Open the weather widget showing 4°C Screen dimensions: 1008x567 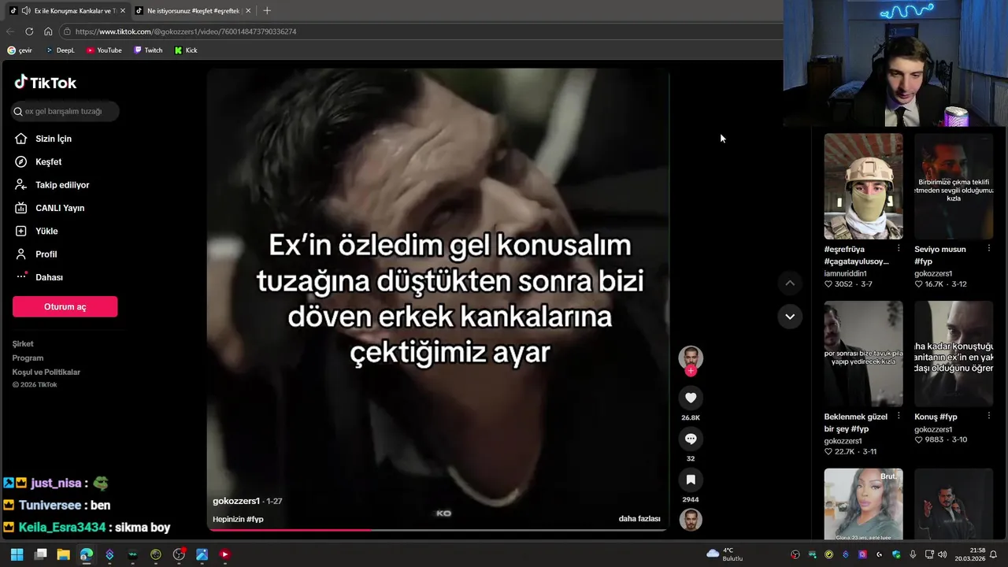(x=724, y=554)
